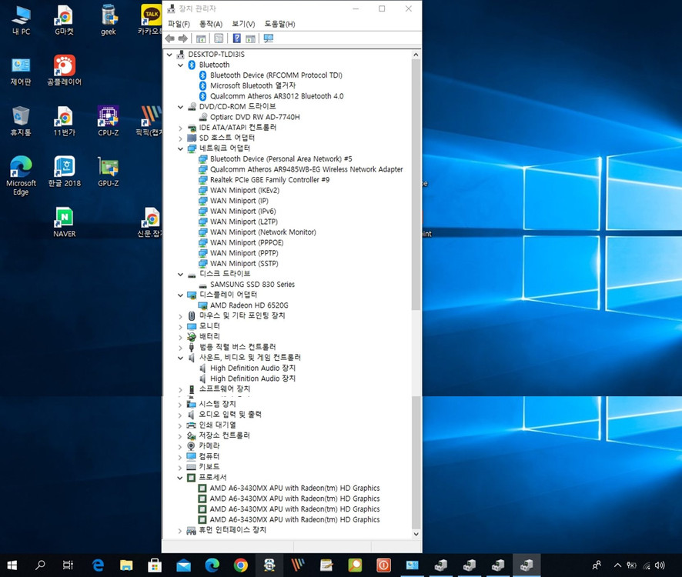The width and height of the screenshot is (682, 577).
Task: Click the Help icon in Device Manager toolbar
Action: click(x=236, y=38)
